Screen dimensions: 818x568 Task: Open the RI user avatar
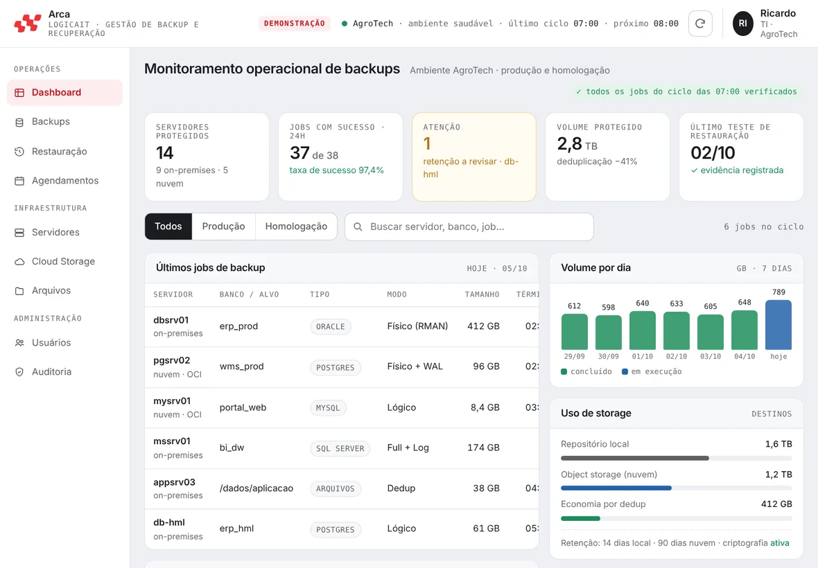[x=743, y=24]
